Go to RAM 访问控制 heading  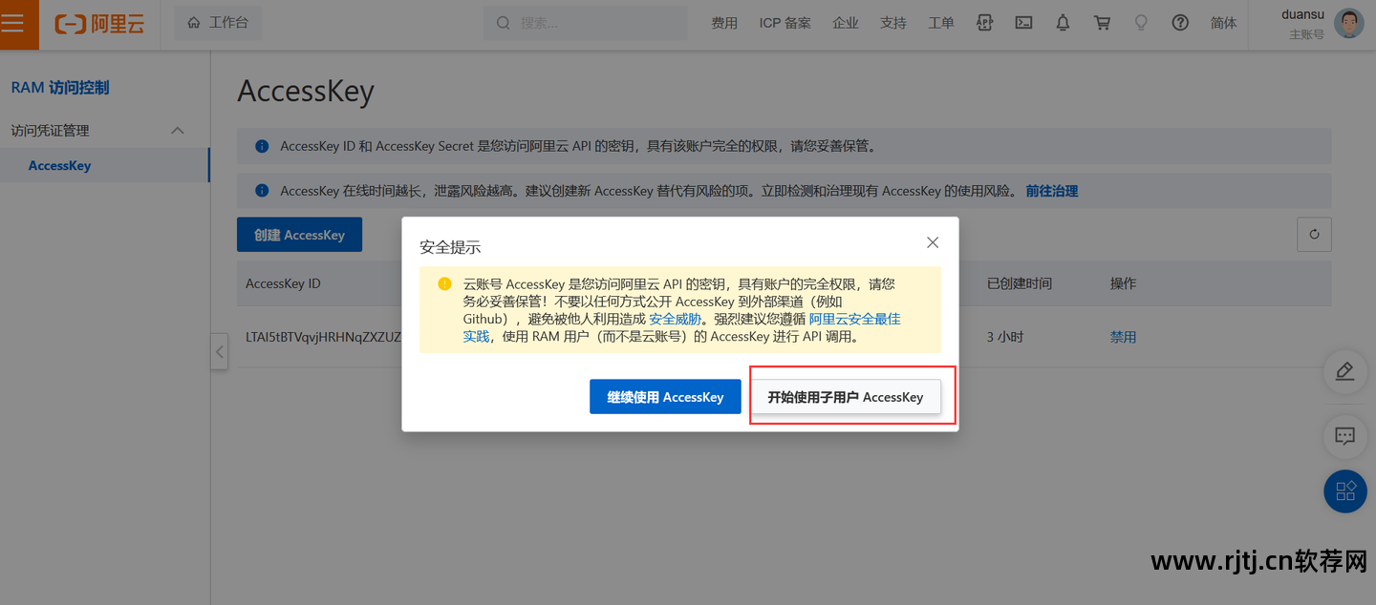pos(60,88)
